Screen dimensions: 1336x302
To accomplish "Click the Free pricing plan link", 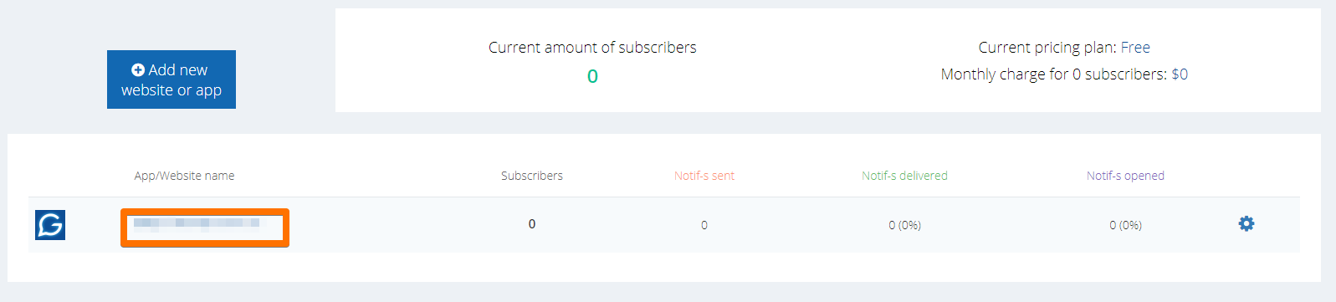I will (1135, 48).
